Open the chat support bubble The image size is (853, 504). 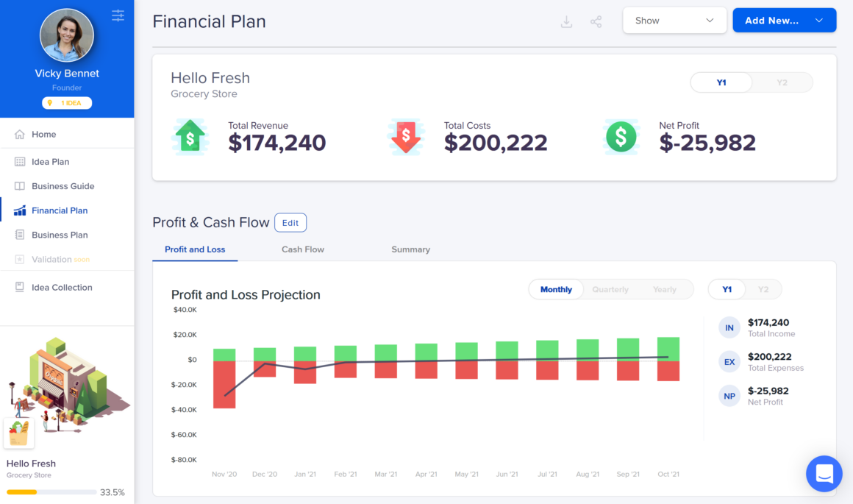point(824,474)
